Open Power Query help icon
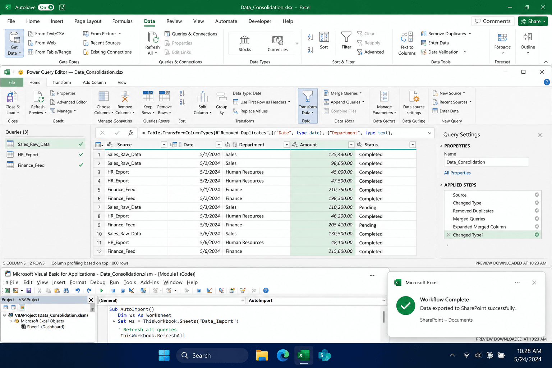 (547, 82)
